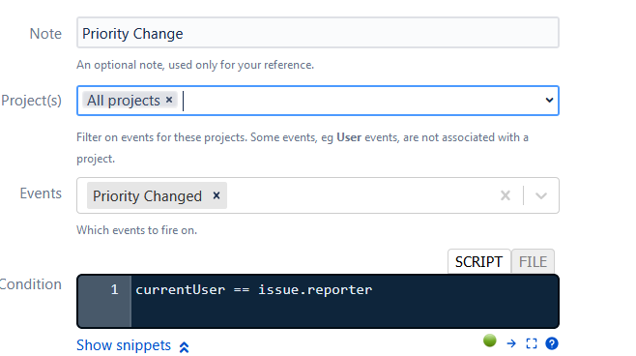Click the blue arrow icon below editor
Image resolution: width=636 pixels, height=356 pixels.
(x=511, y=343)
